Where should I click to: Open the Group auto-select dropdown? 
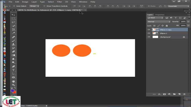[34, 6]
